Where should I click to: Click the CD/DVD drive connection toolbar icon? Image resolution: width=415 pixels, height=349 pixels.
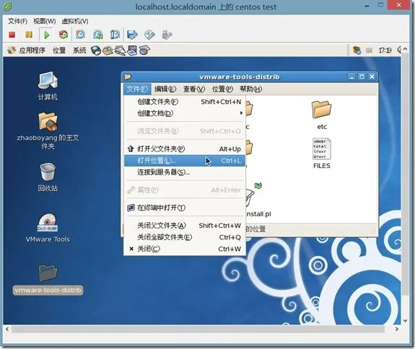click(x=149, y=35)
